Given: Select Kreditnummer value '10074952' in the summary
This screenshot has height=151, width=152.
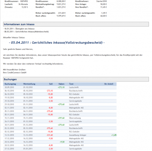Looking at the screenshot, I should [x=24, y=1].
